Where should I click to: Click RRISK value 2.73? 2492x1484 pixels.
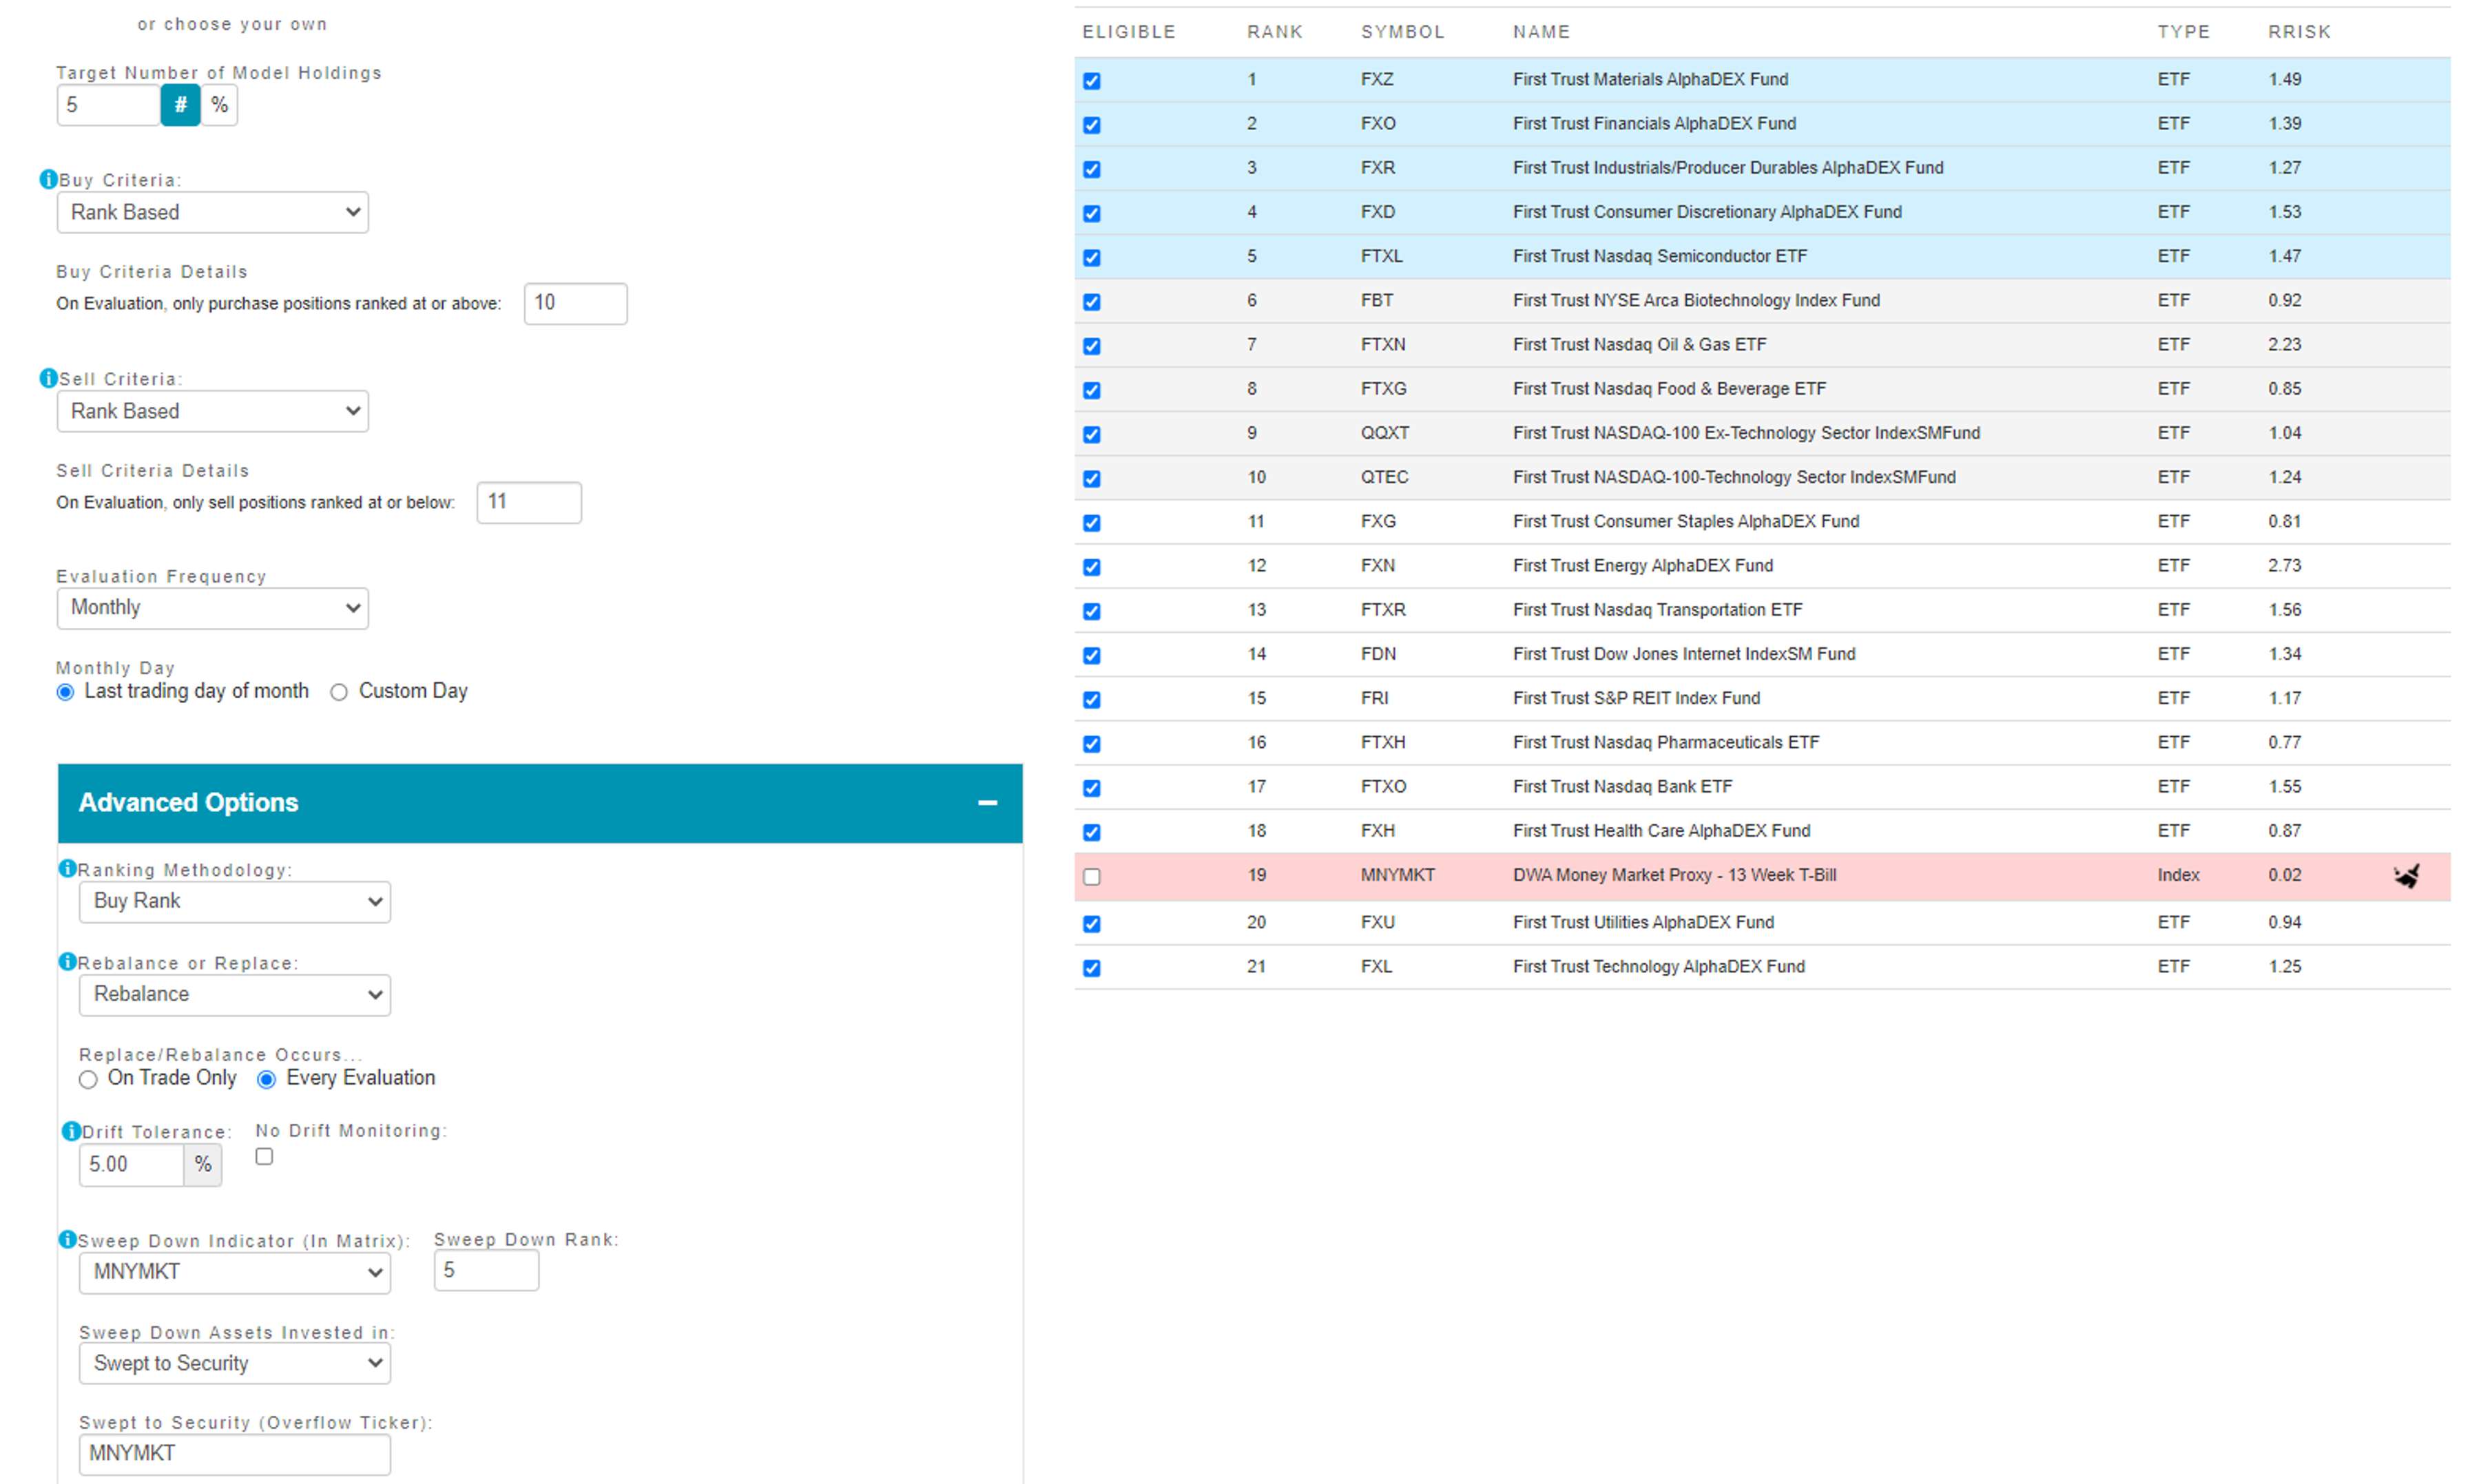2285,566
